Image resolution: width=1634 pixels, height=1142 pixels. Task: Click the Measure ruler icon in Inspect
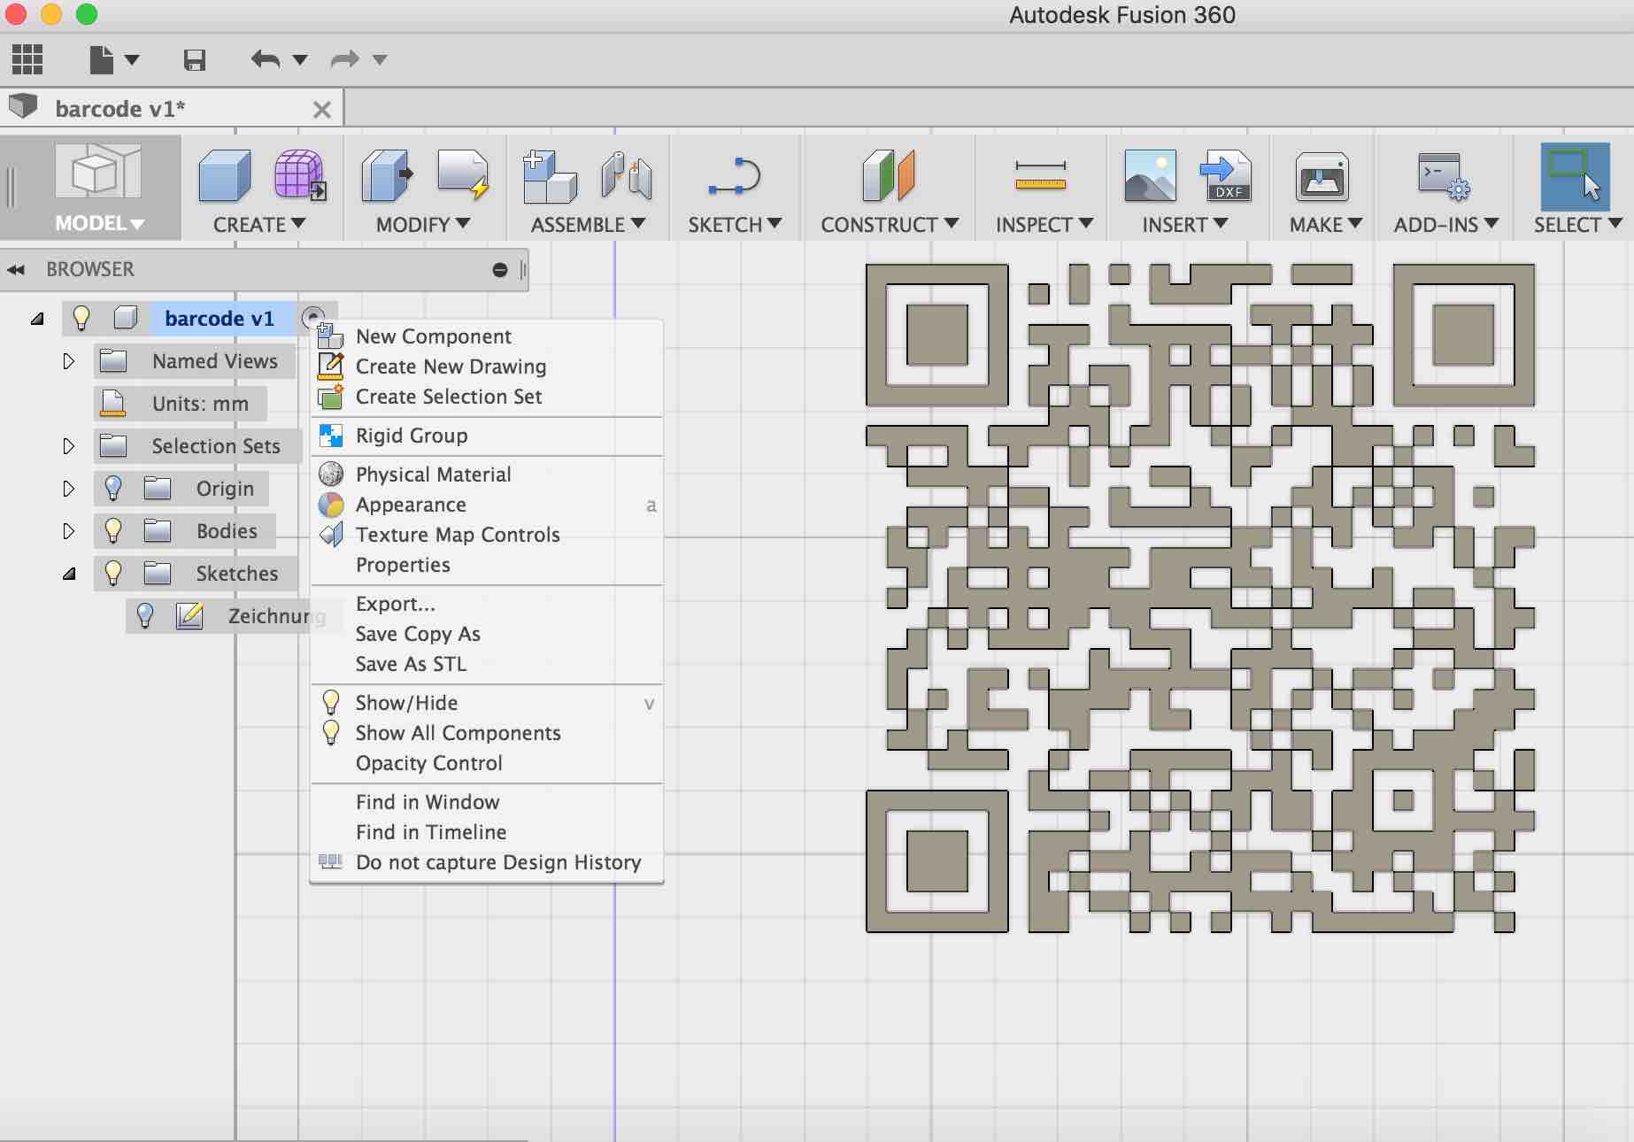pyautogui.click(x=1040, y=175)
